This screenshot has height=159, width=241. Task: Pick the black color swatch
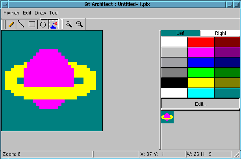coord(174,83)
